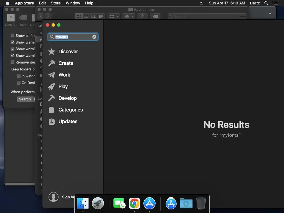Viewport: 284px width, 213px height.
Task: Open the Edit menu
Action: (x=42, y=3)
